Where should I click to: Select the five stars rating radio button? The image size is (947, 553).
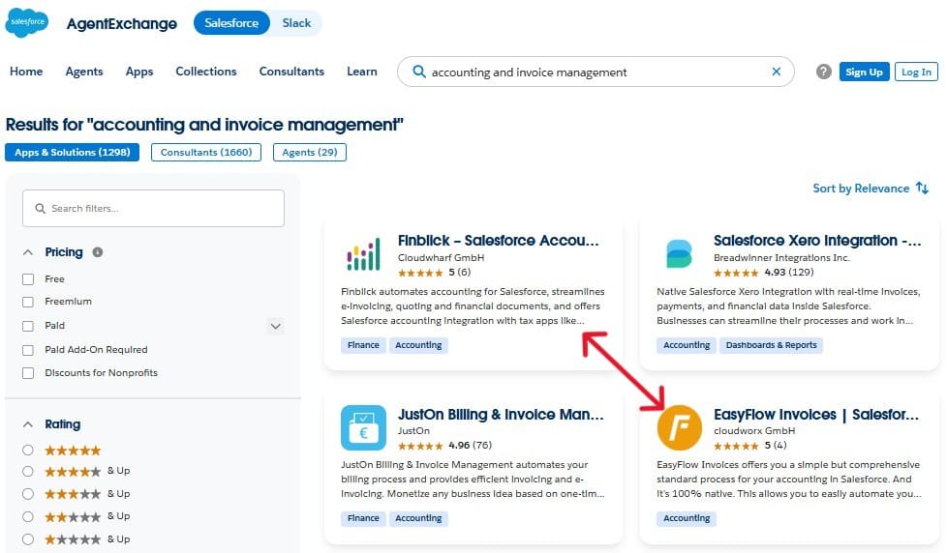click(x=28, y=450)
